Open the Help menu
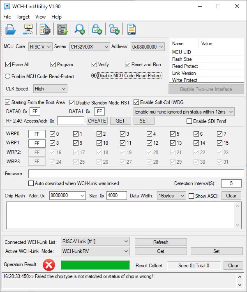This screenshot has width=247, height=292. 56,17
